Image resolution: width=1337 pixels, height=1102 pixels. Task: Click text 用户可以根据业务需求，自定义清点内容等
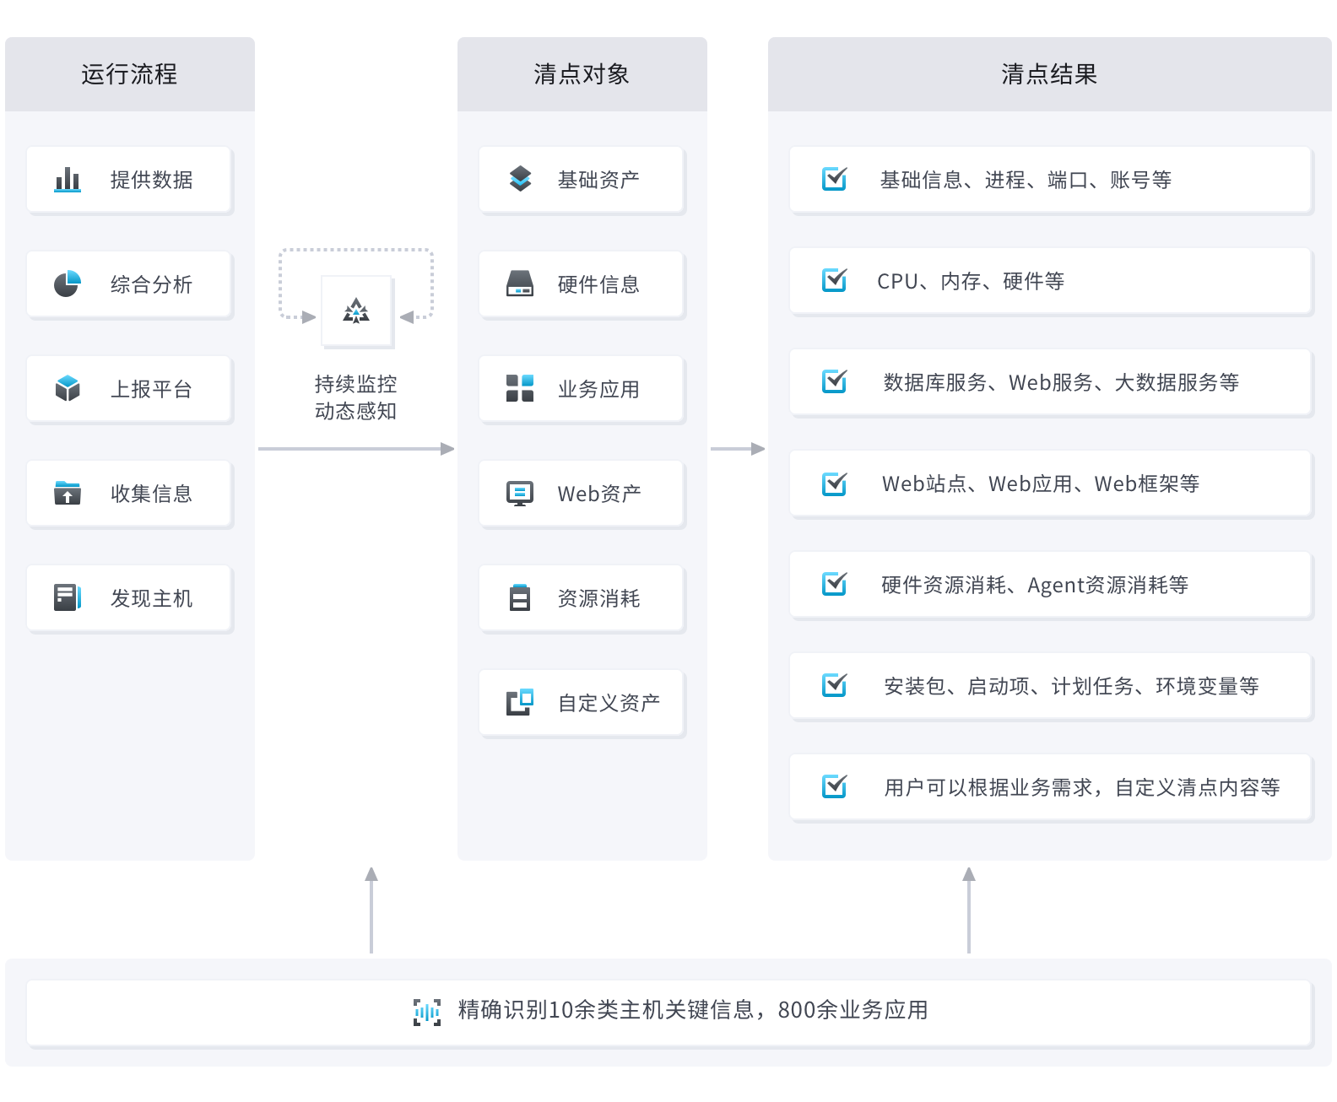[x=1082, y=787]
